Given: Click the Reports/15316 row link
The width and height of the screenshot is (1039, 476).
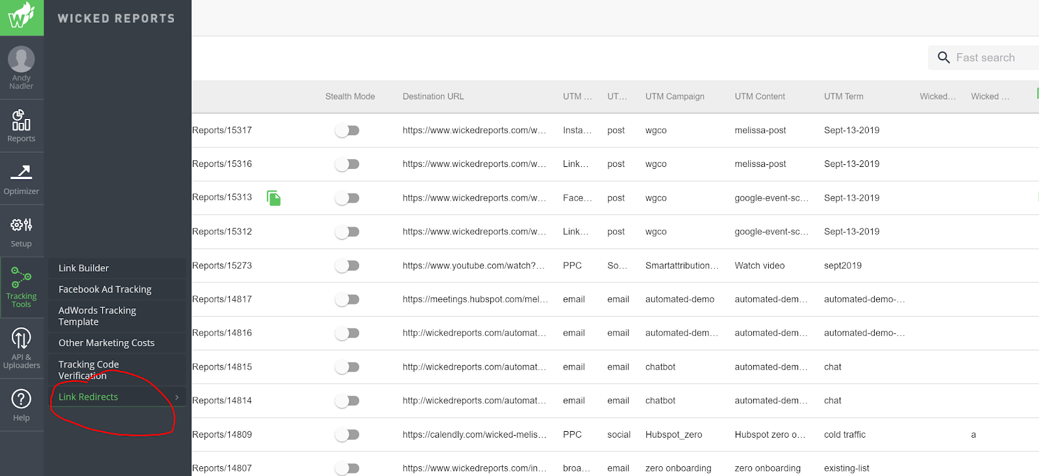Looking at the screenshot, I should (x=222, y=164).
